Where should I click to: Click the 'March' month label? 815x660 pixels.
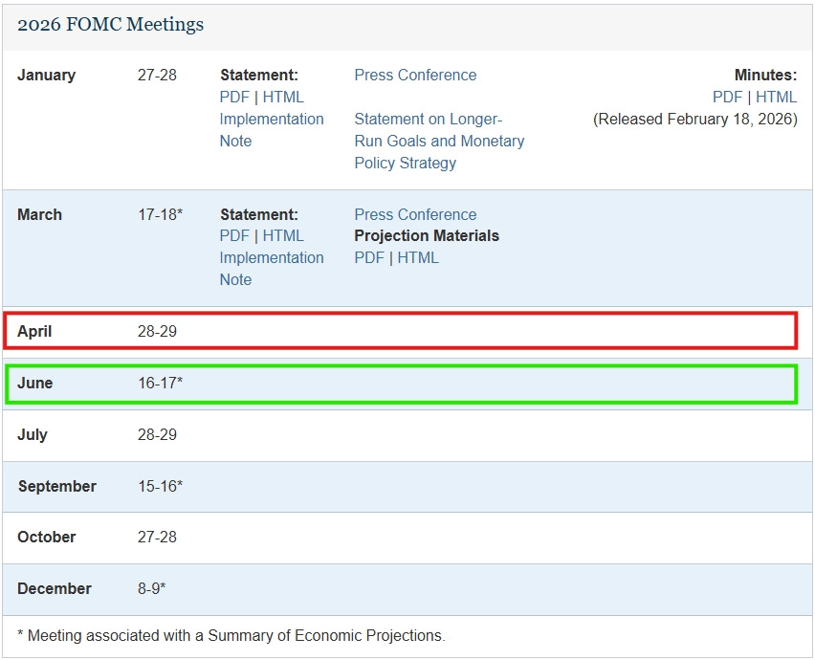[39, 214]
